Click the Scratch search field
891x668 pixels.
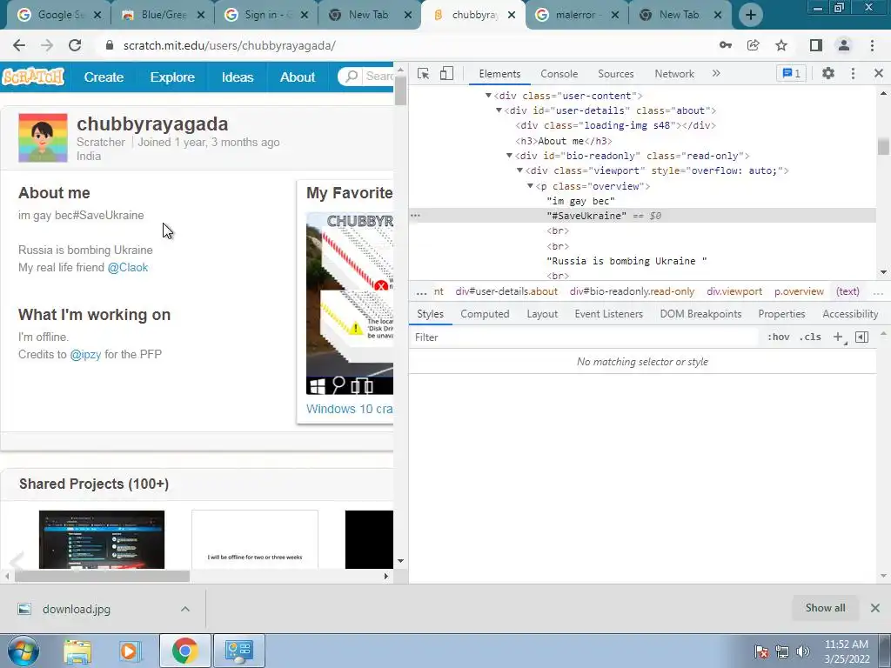click(365, 77)
